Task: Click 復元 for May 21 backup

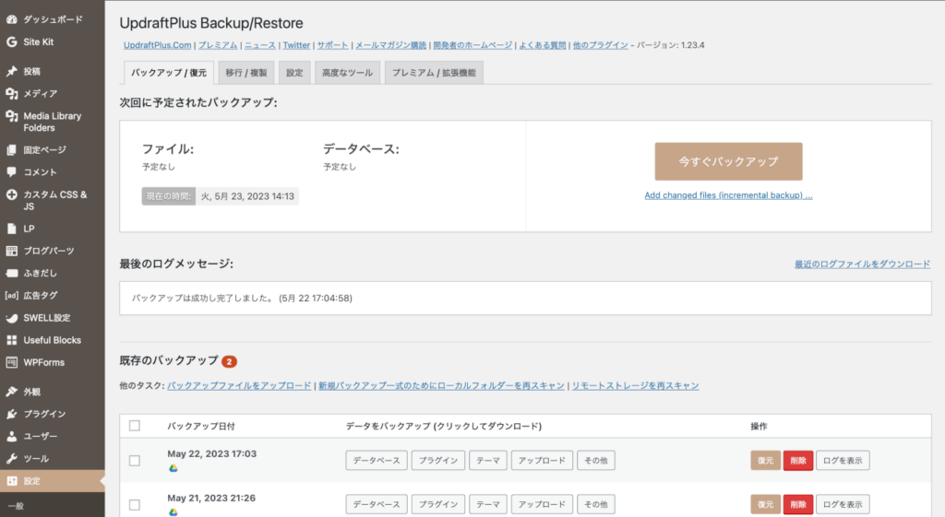Action: coord(765,504)
